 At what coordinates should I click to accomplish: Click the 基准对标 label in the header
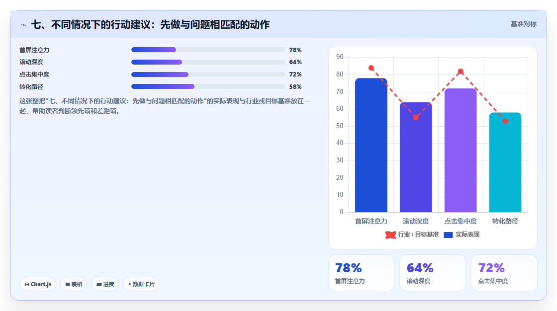pyautogui.click(x=523, y=24)
